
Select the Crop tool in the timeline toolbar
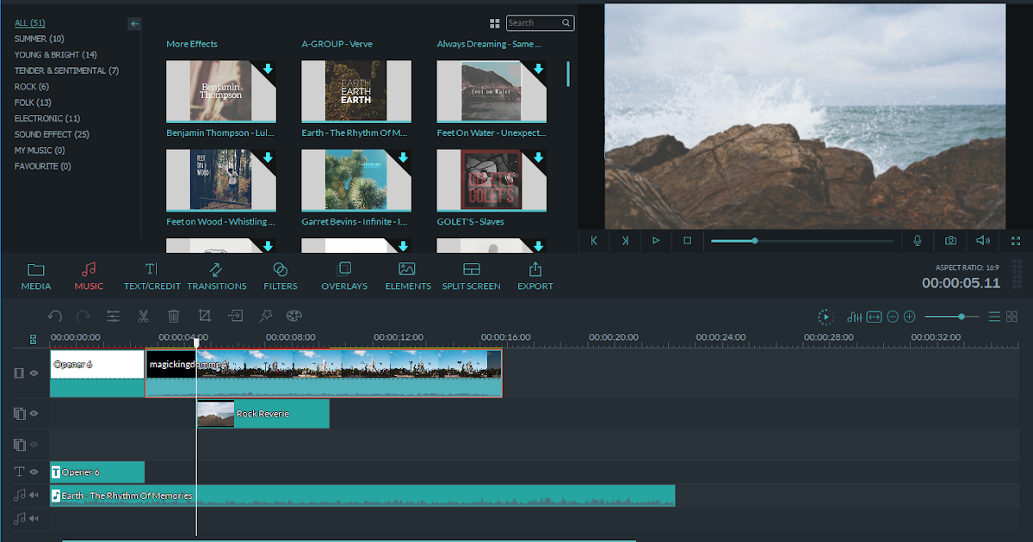pyautogui.click(x=204, y=316)
